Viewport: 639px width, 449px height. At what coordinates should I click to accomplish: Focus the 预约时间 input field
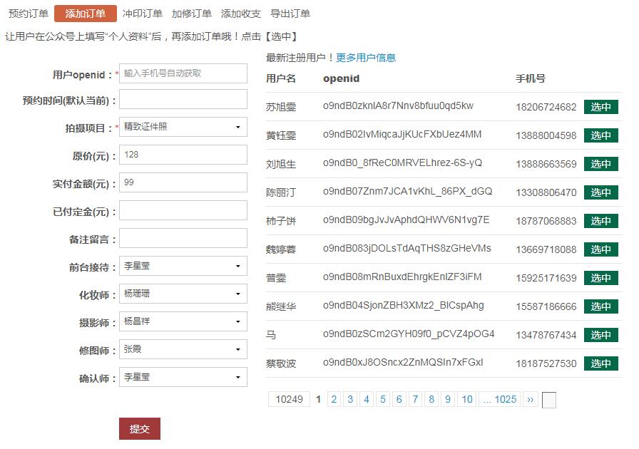click(x=183, y=100)
